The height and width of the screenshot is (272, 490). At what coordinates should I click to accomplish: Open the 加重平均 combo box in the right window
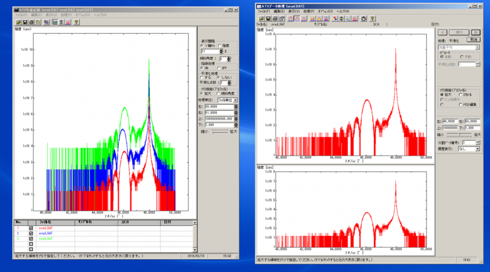(x=477, y=47)
